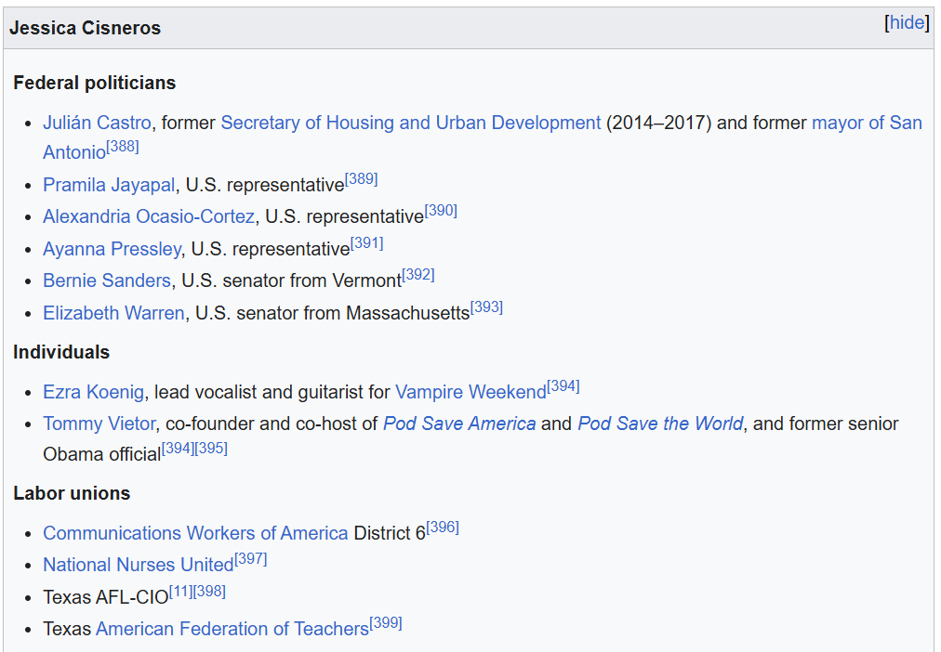
Task: Select the 'U.S. senator from Vermont' text
Action: click(292, 281)
